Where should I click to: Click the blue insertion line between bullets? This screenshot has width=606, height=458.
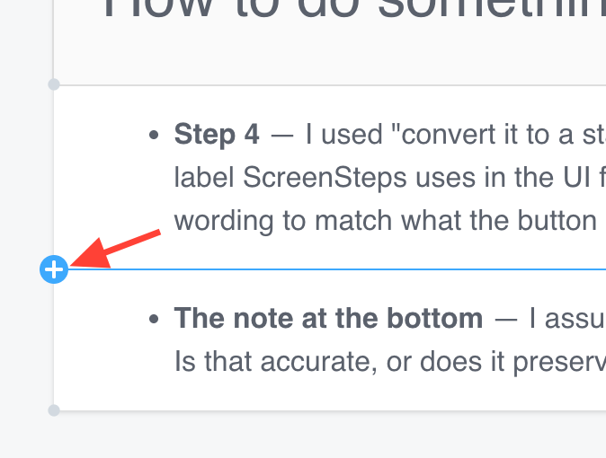(342, 269)
